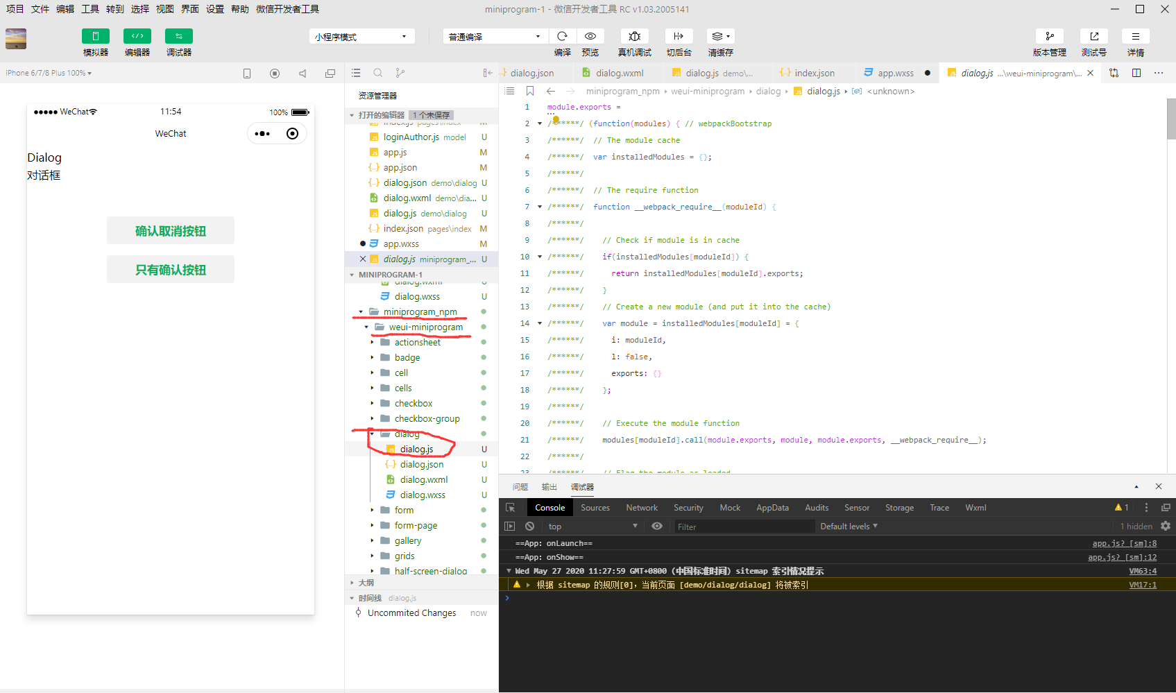Click the 确认取消按钮 button in simulator

170,230
